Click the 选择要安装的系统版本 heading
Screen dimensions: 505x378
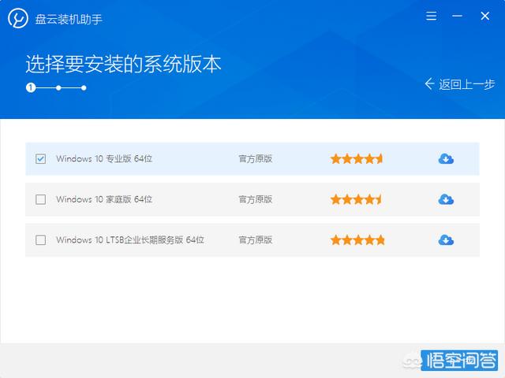click(123, 64)
